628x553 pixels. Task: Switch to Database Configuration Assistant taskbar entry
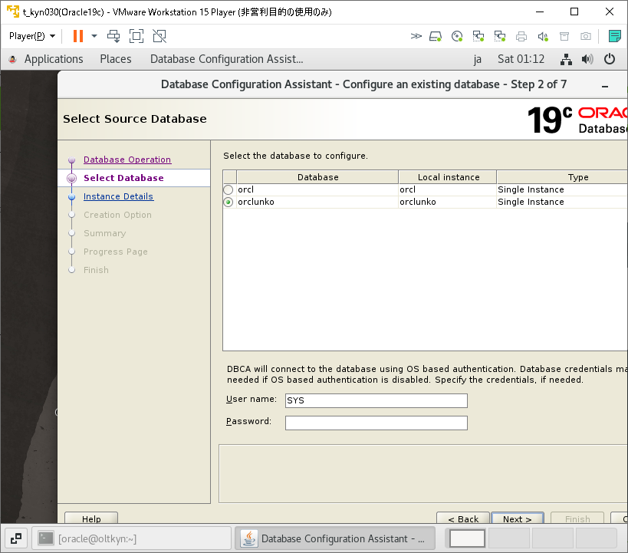(x=335, y=538)
